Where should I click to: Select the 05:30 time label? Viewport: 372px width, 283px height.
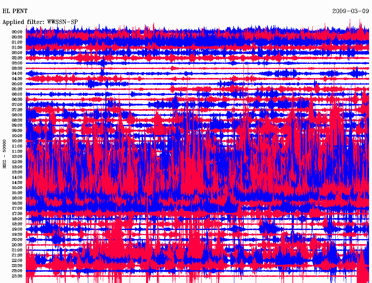click(17, 89)
